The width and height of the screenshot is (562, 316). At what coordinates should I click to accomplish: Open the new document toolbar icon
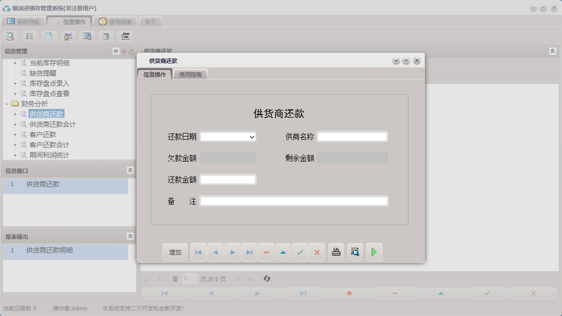49,36
